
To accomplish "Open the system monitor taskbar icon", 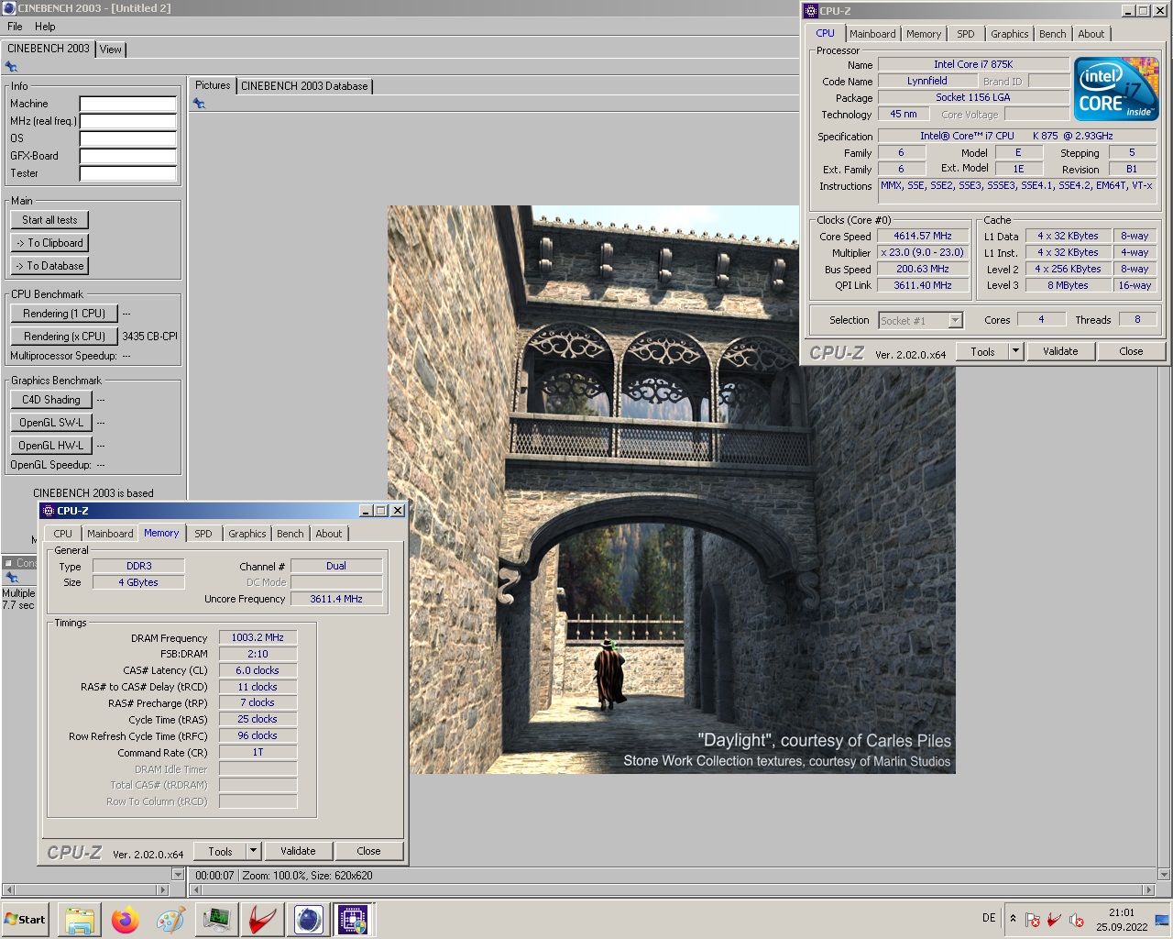I will pos(217,920).
